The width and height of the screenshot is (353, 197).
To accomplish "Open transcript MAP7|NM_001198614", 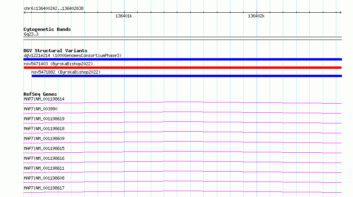I will [x=44, y=99].
